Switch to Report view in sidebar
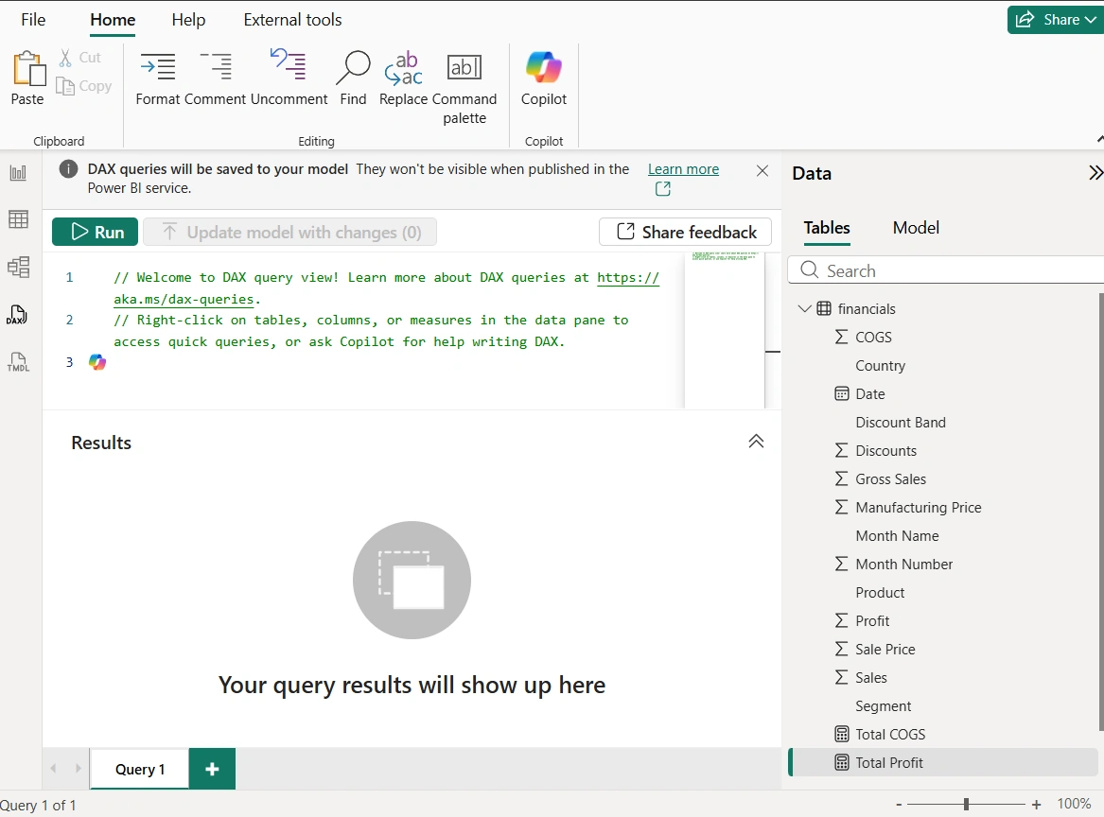Viewport: 1104px width, 817px height. point(18,173)
